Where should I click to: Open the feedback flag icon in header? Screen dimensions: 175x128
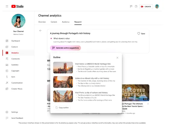[x=131, y=6]
